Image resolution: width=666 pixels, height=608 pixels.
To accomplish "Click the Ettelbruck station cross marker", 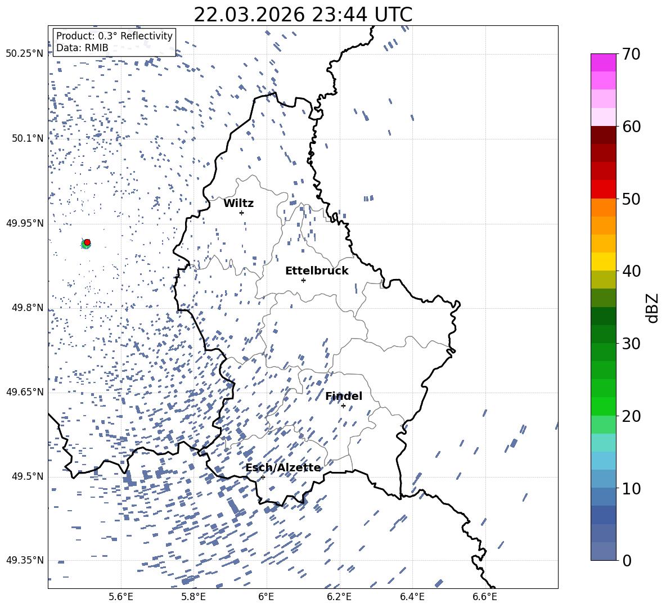I will click(x=303, y=280).
